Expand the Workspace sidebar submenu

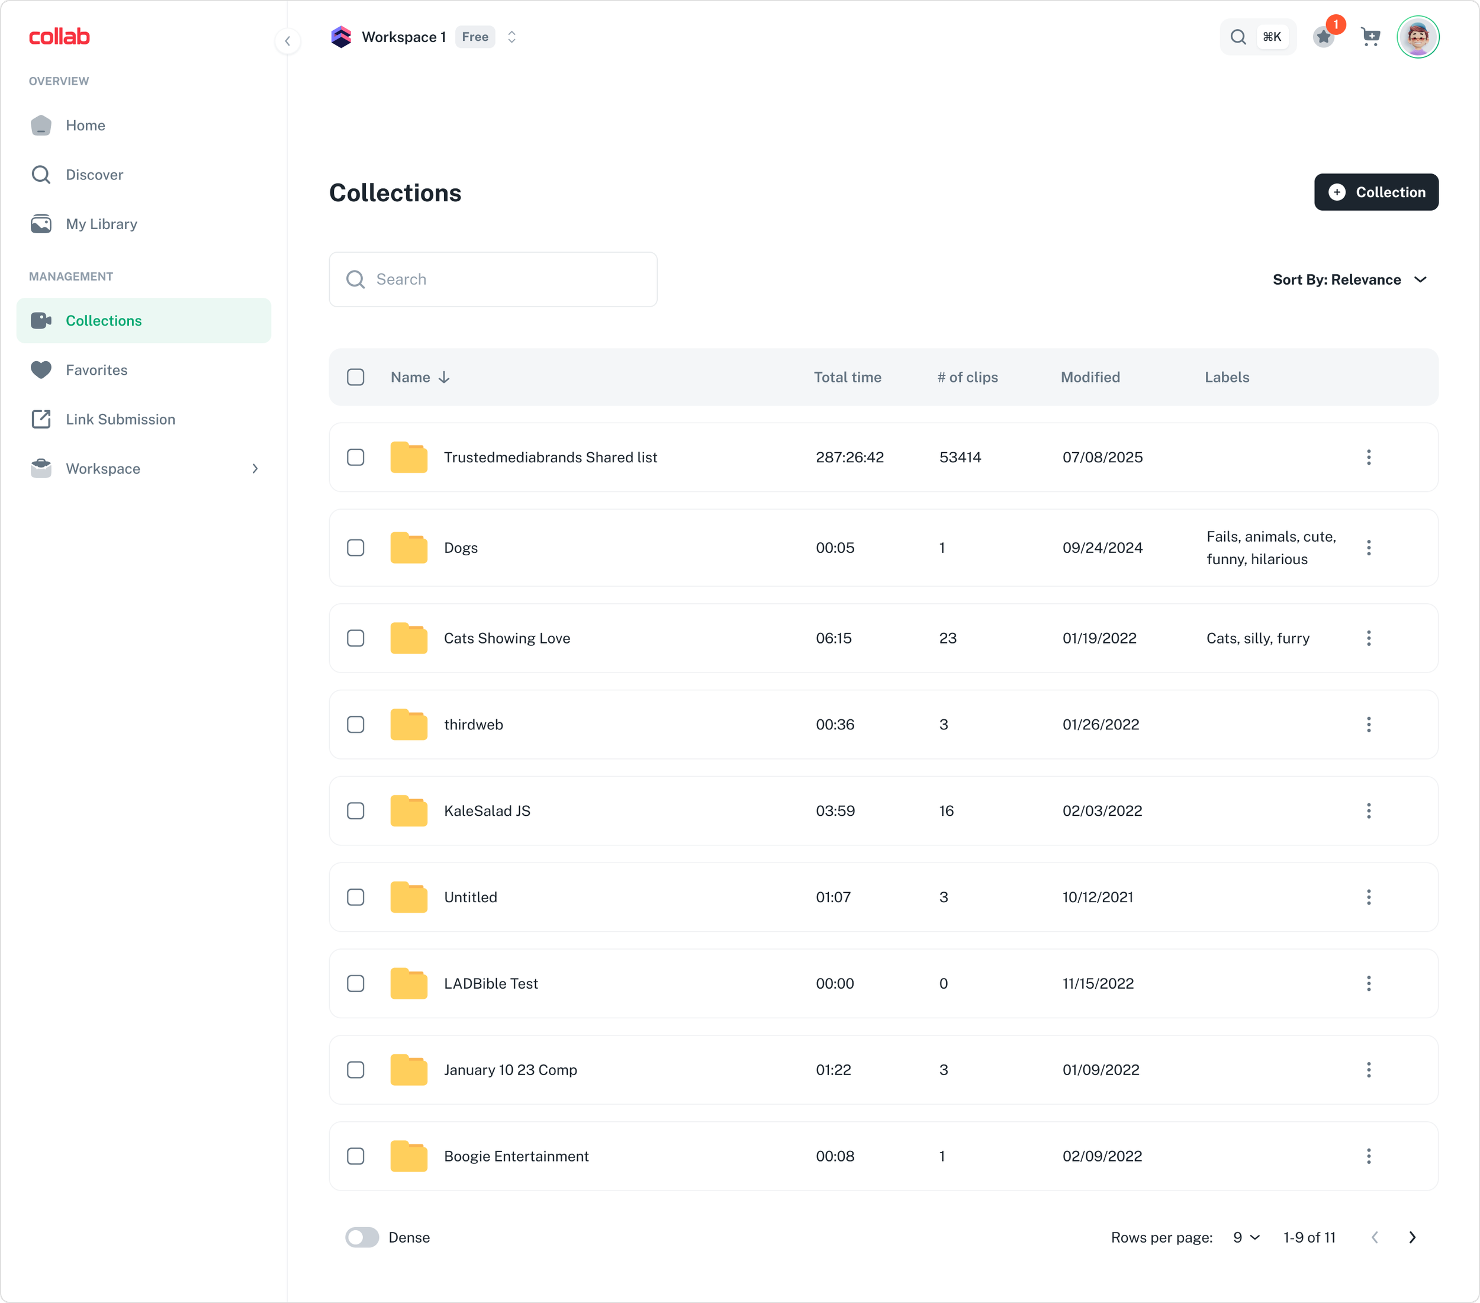254,469
